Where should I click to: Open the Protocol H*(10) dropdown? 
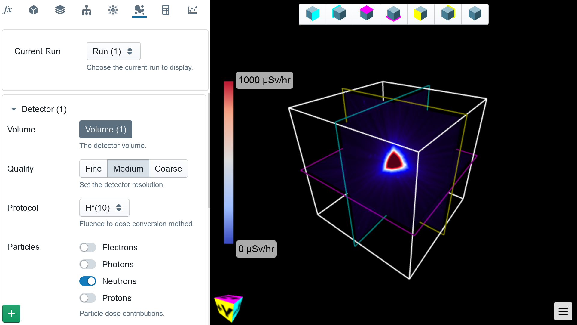coord(104,208)
